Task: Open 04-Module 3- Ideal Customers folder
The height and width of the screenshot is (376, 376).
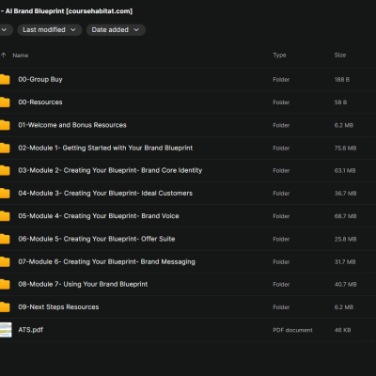Action: tap(105, 194)
